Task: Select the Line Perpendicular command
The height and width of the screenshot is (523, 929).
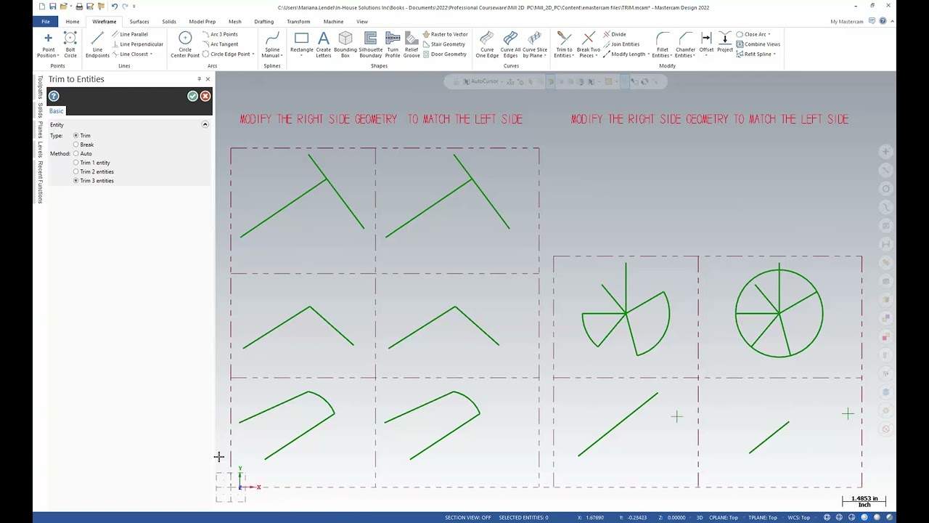Action: pos(137,44)
